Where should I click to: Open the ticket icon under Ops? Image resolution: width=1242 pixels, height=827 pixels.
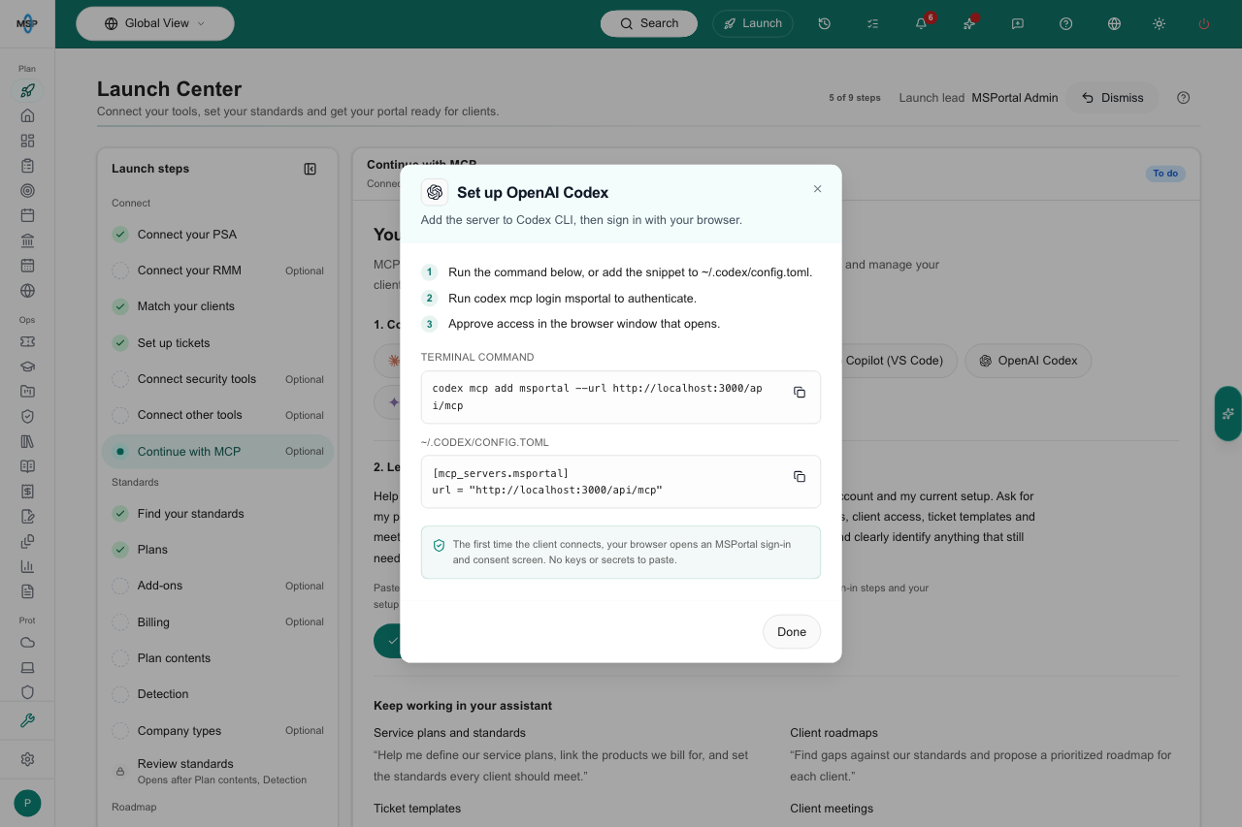(27, 341)
